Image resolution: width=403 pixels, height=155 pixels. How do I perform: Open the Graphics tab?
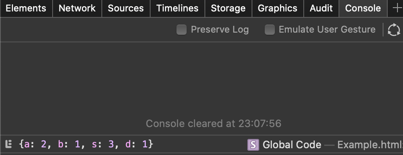[x=277, y=8]
